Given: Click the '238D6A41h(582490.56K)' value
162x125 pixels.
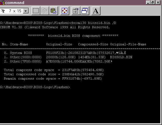Looking at the screenshot, I should [83, 74].
